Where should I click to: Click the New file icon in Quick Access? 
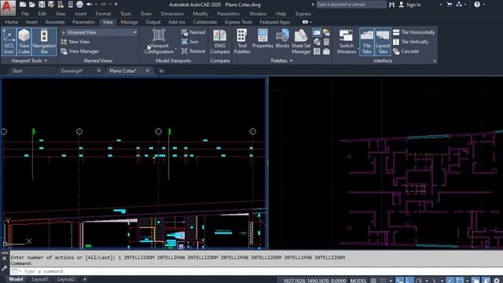tap(23, 5)
